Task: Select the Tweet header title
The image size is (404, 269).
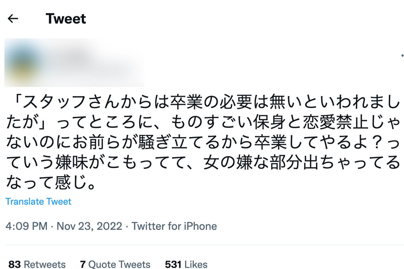Action: 65,18
